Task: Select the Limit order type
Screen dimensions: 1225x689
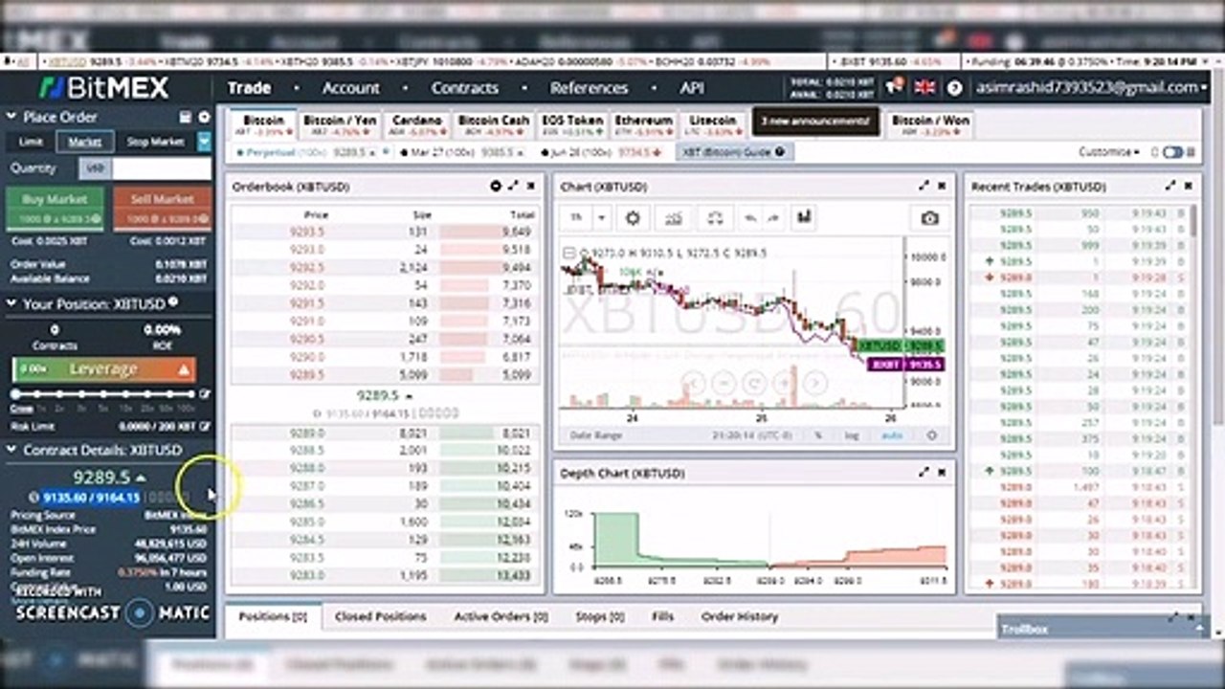Action: point(32,142)
